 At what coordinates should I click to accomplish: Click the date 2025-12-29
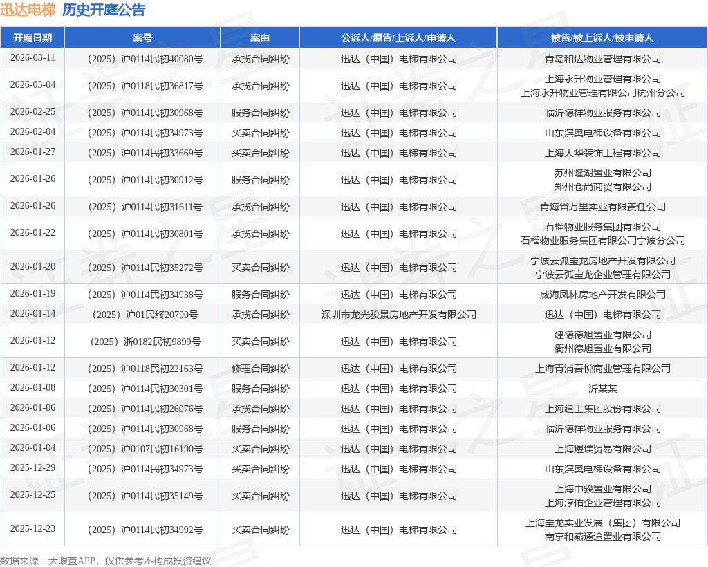click(32, 467)
